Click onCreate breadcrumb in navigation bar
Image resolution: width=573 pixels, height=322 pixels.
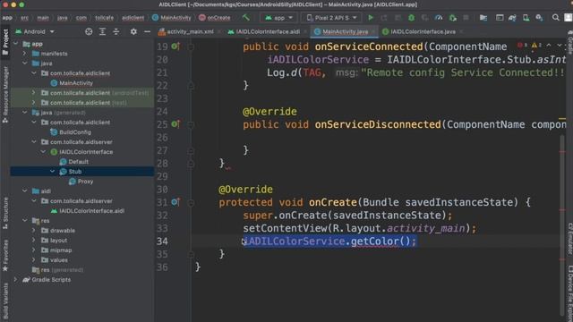215,18
